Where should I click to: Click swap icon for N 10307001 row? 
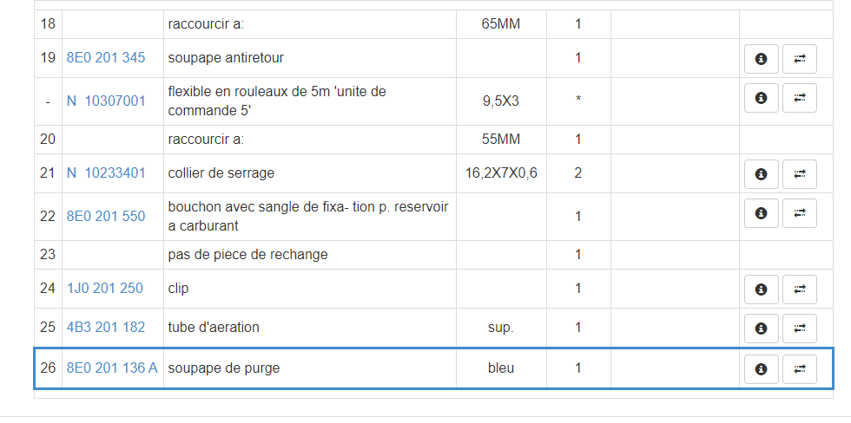(800, 98)
